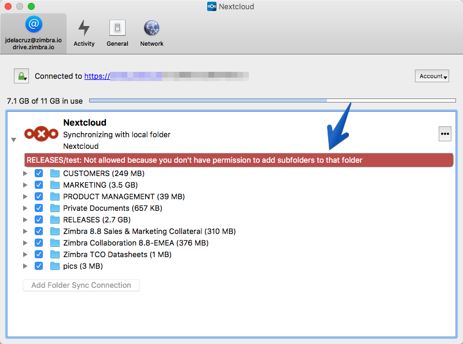Expand the CUSTOMERS folder

[x=25, y=174]
